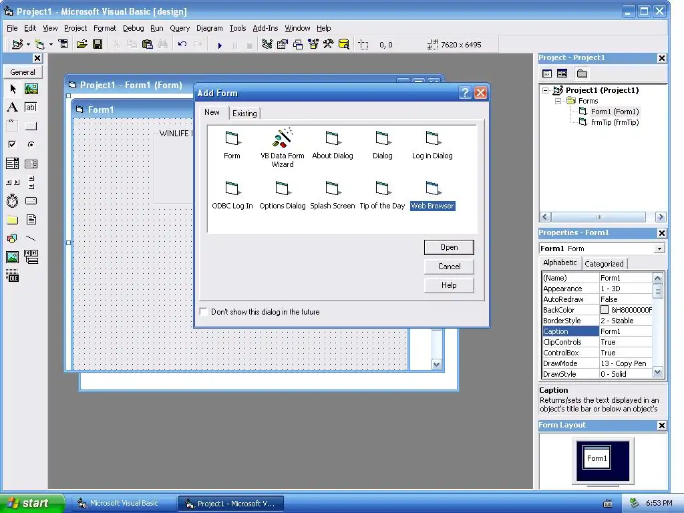Click the Save Project toolbar icon
Screen dimensions: 684x513
pos(98,45)
